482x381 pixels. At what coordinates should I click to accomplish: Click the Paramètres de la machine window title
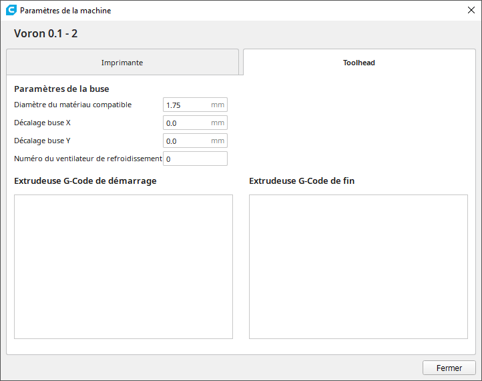(65, 11)
